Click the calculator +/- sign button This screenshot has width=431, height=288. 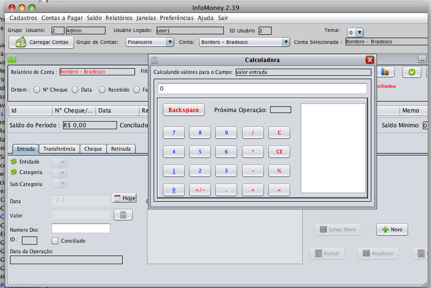[x=200, y=190]
